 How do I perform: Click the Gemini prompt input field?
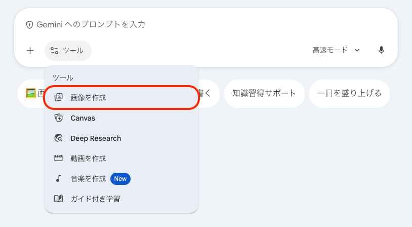tap(202, 24)
